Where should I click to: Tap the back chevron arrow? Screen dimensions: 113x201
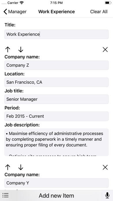click(5, 12)
